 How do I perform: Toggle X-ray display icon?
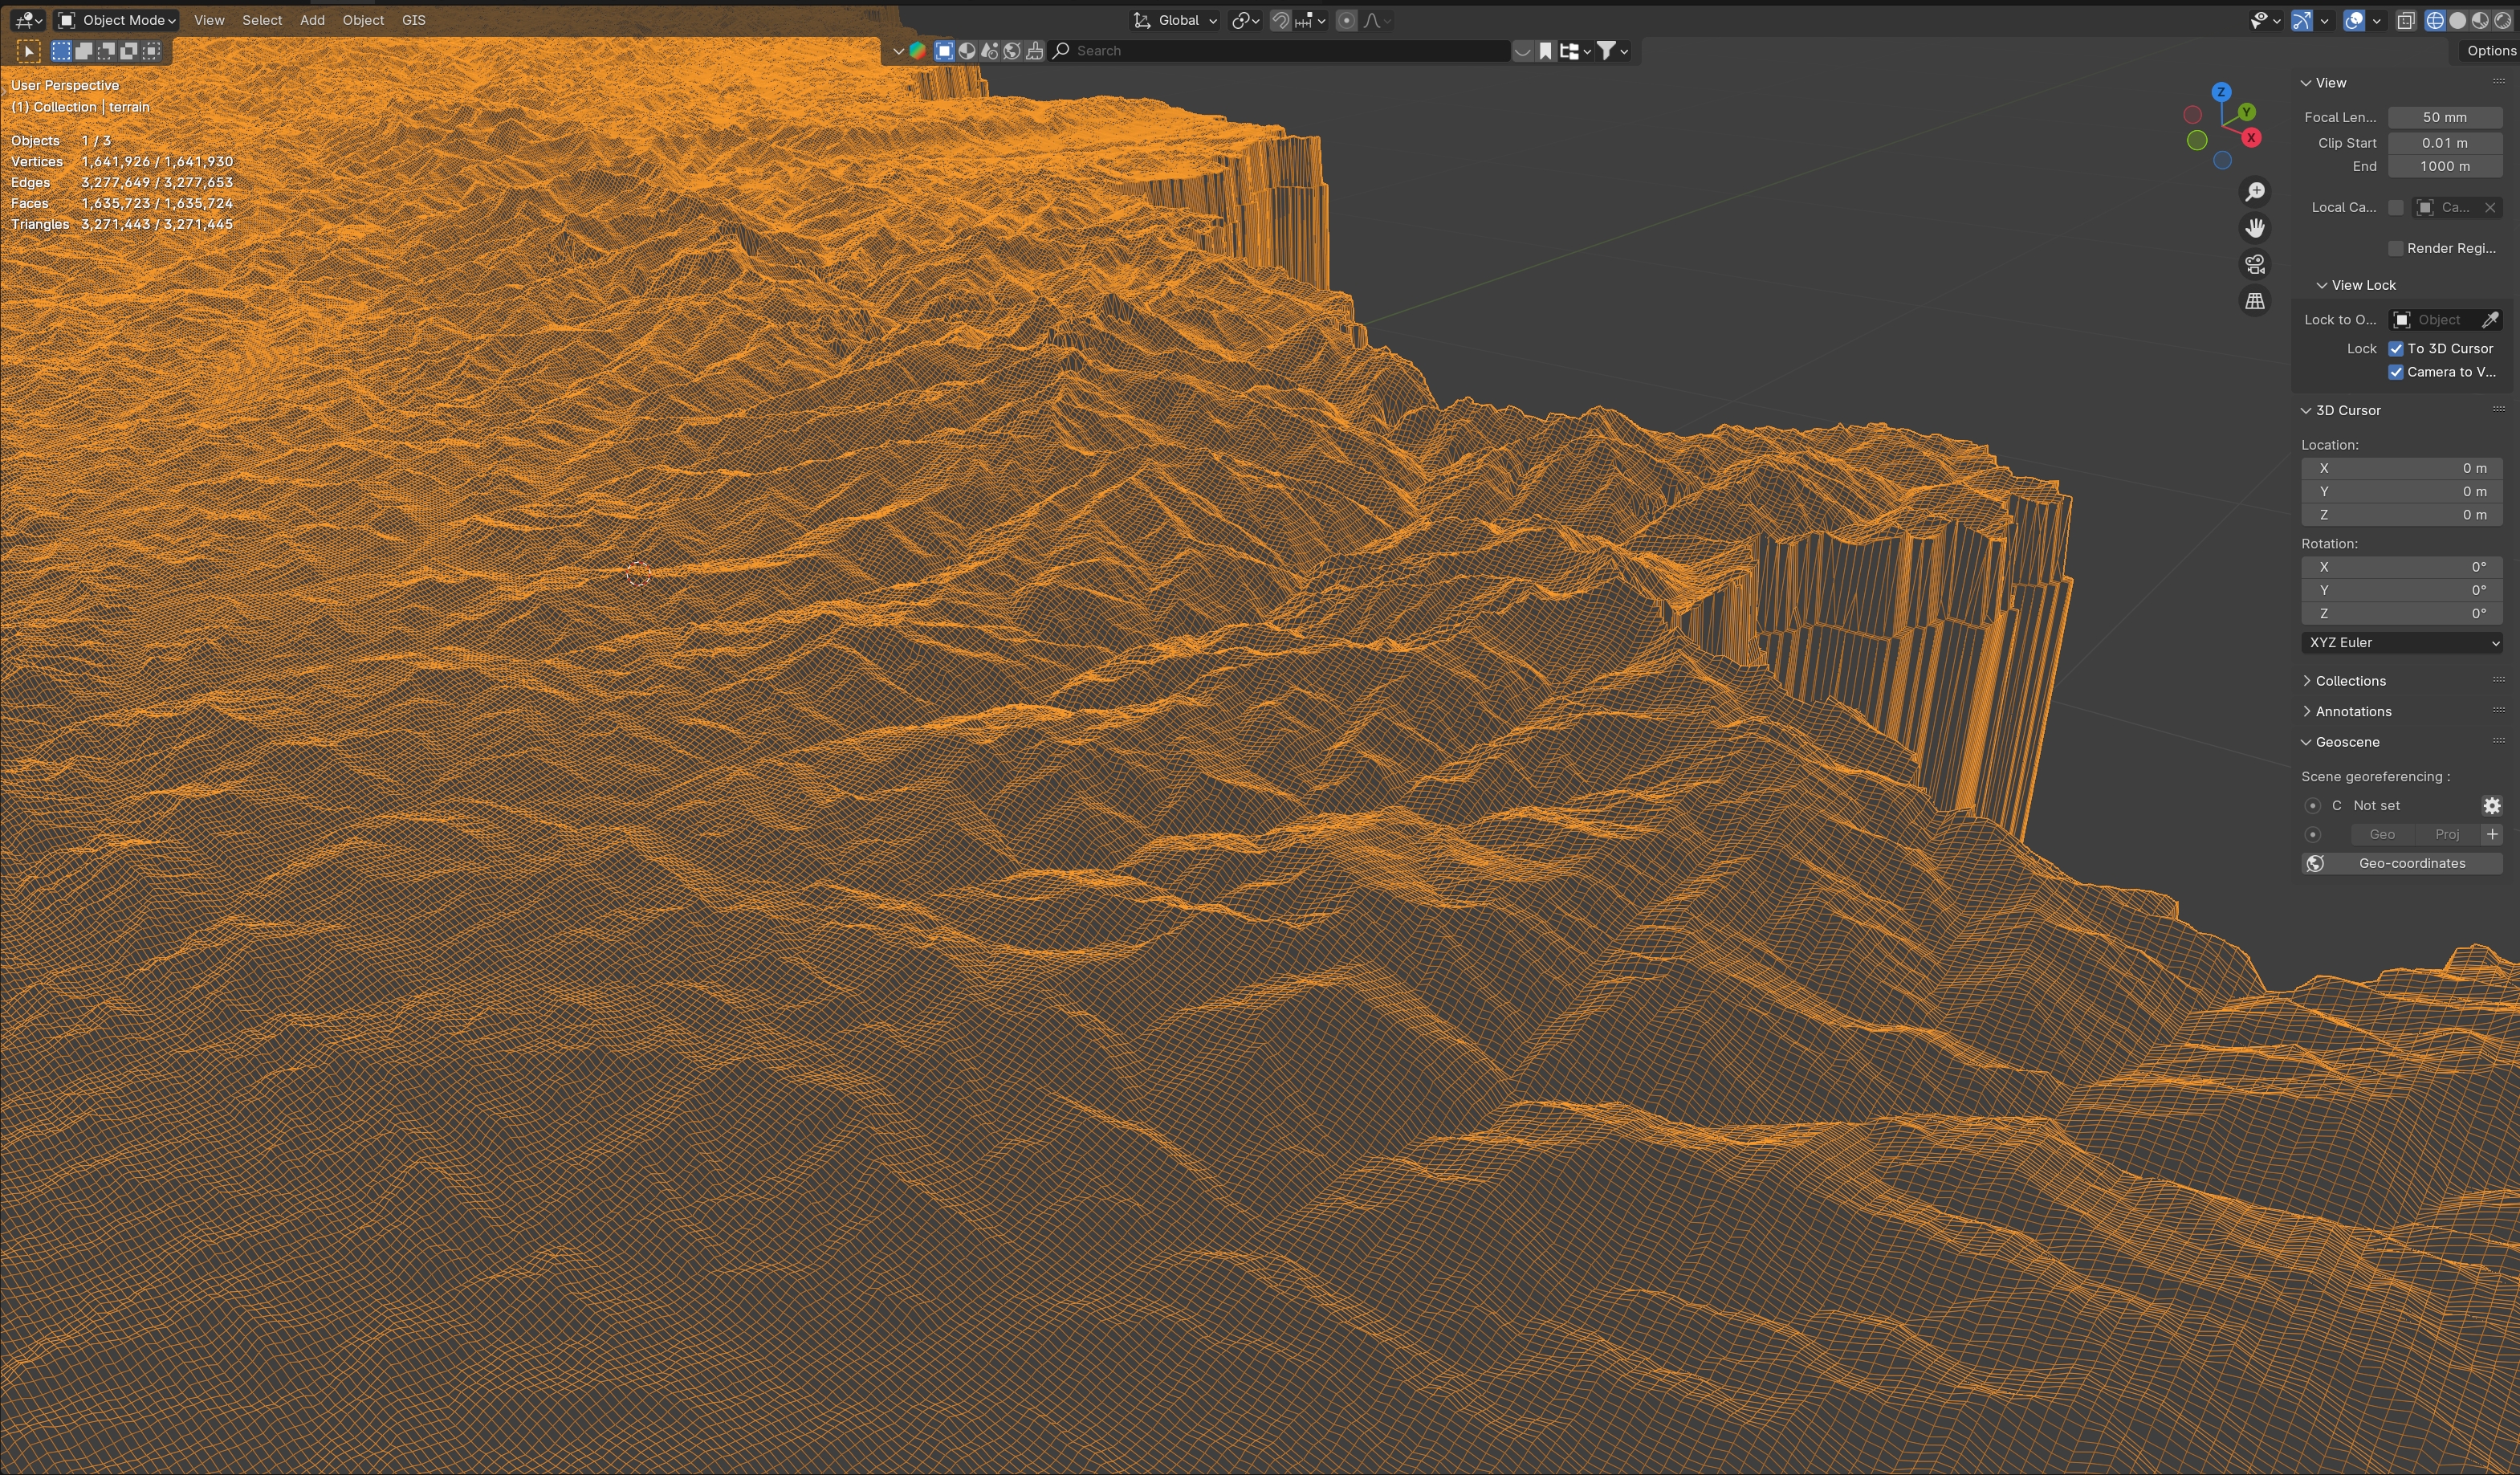(x=2406, y=20)
